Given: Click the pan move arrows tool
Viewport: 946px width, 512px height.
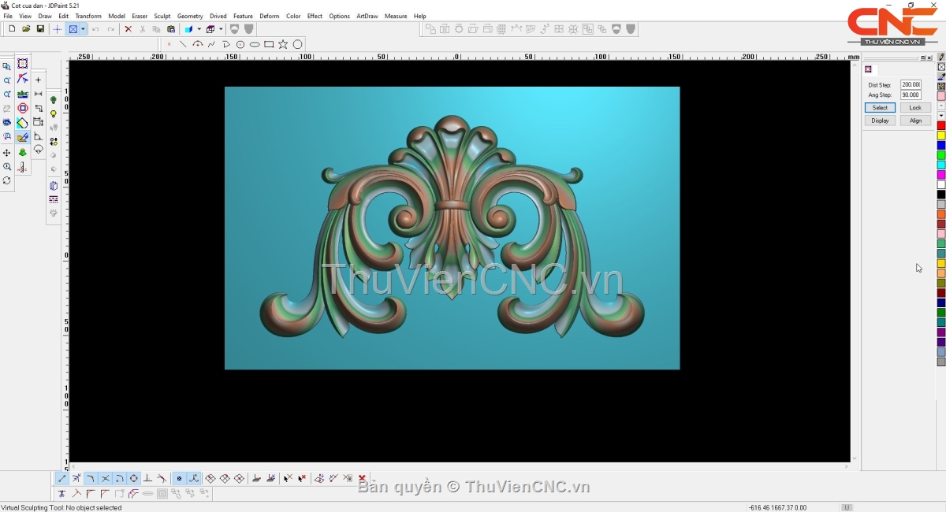Looking at the screenshot, I should [7, 153].
